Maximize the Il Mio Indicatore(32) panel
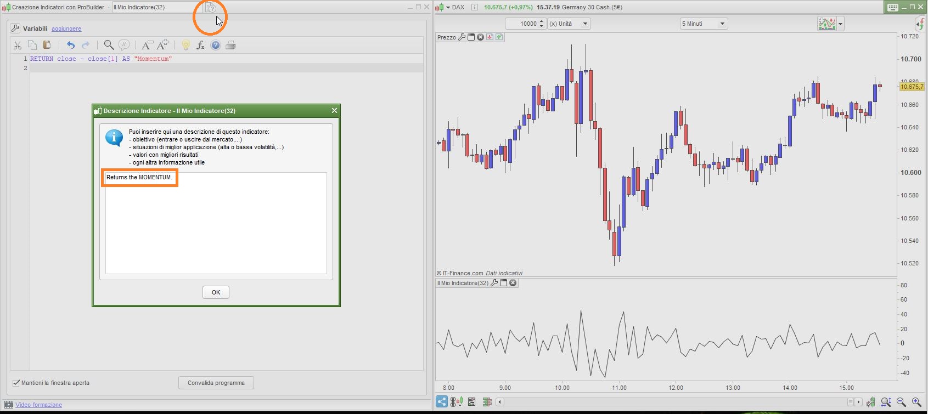 point(503,283)
